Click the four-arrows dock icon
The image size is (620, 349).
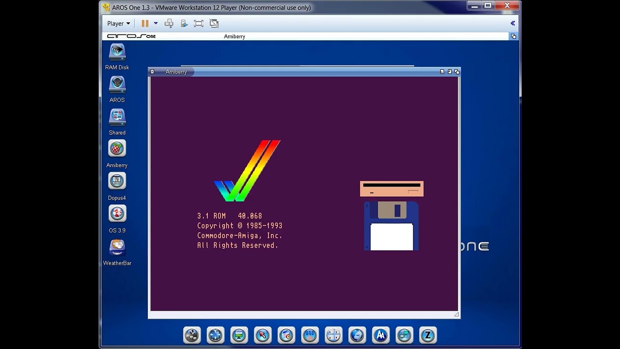pos(216,335)
